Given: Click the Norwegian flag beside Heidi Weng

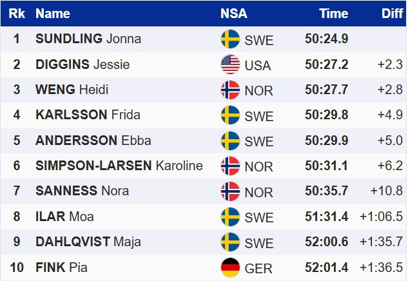Looking at the screenshot, I should click(x=230, y=90).
